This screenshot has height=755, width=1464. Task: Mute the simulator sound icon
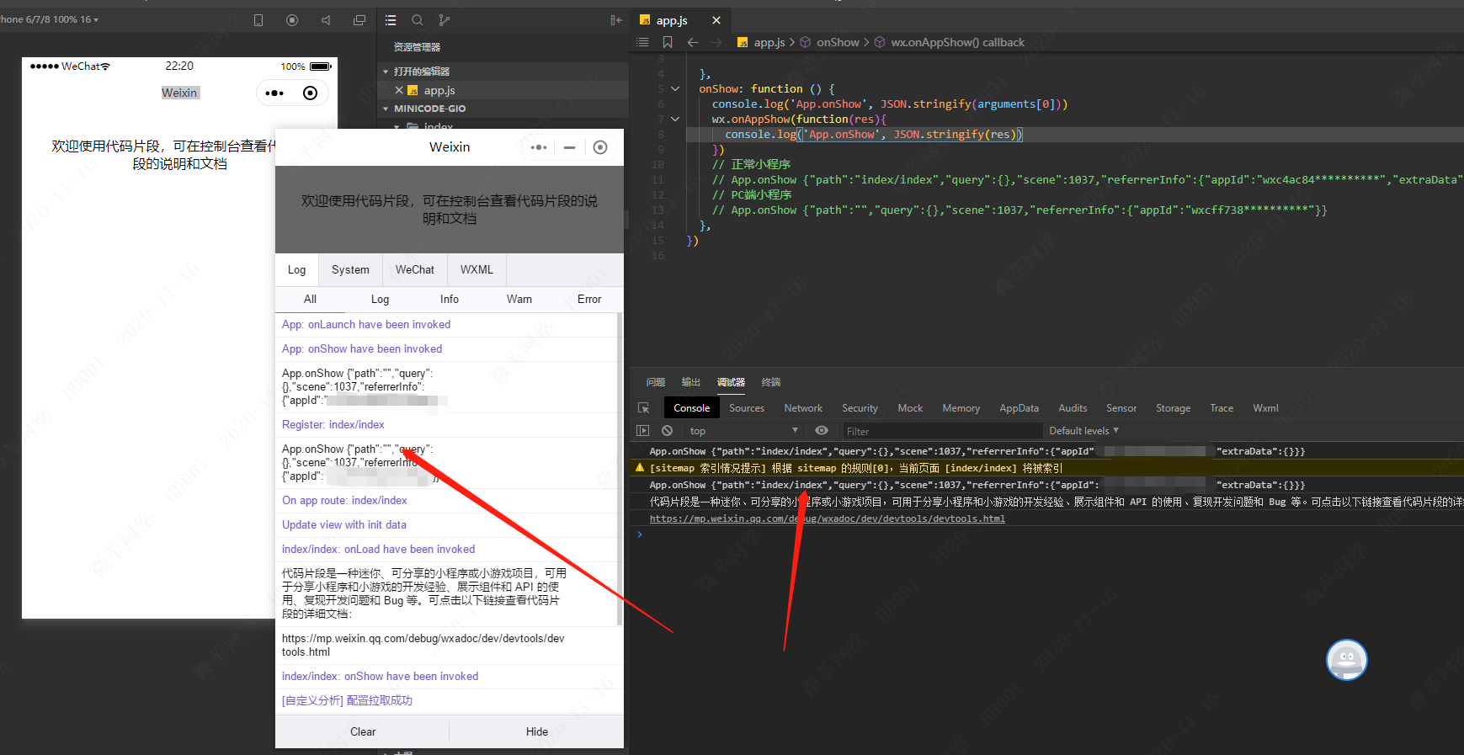[326, 20]
